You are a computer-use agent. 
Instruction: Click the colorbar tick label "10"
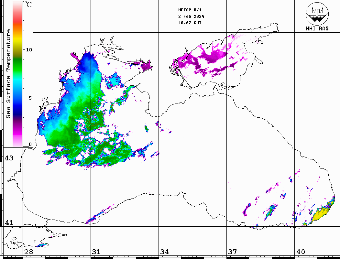point(29,50)
